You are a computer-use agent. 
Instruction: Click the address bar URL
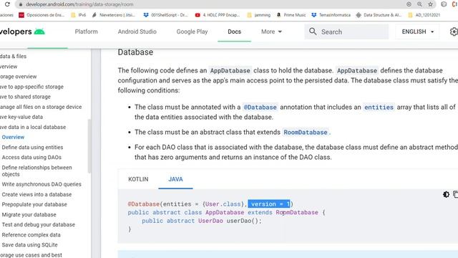tap(79, 4)
